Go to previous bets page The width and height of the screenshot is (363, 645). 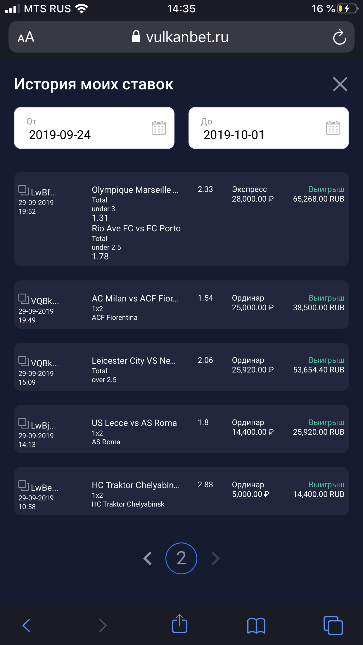pos(148,558)
